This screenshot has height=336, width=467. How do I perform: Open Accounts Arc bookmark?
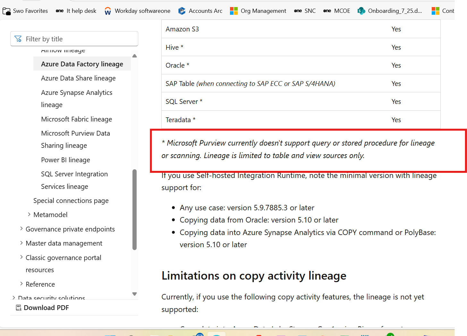[200, 11]
